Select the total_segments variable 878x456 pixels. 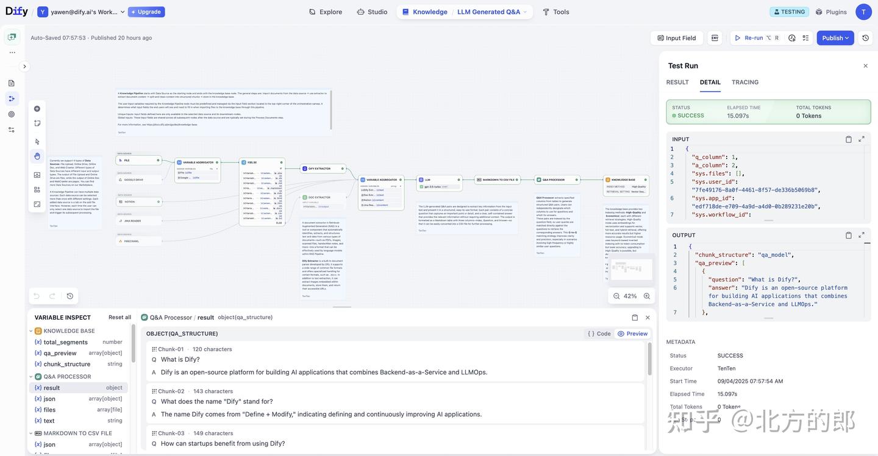point(78,342)
